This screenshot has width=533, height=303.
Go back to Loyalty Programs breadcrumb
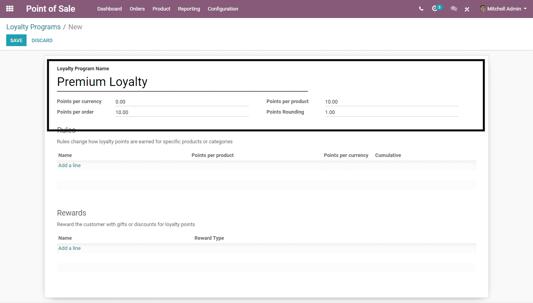[x=34, y=27]
